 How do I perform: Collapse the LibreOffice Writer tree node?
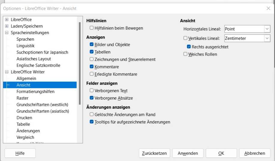[7, 72]
